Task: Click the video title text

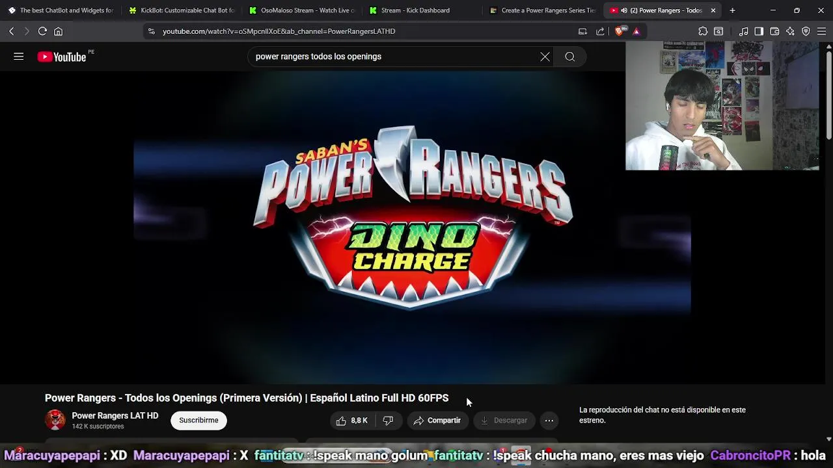Action: (247, 398)
